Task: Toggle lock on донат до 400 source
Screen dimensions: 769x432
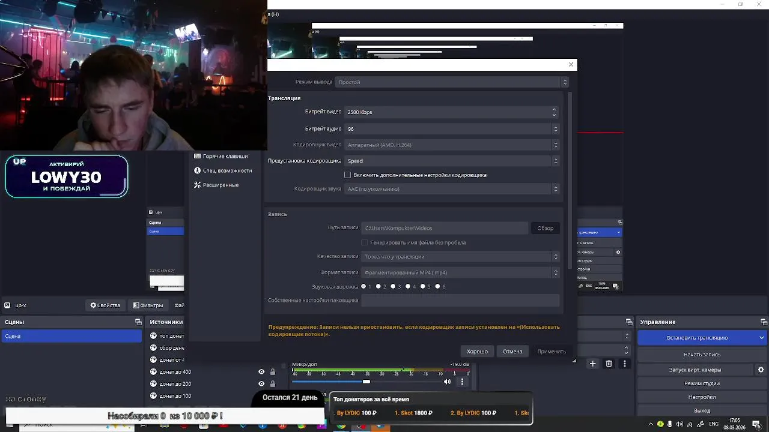Action: [272, 372]
